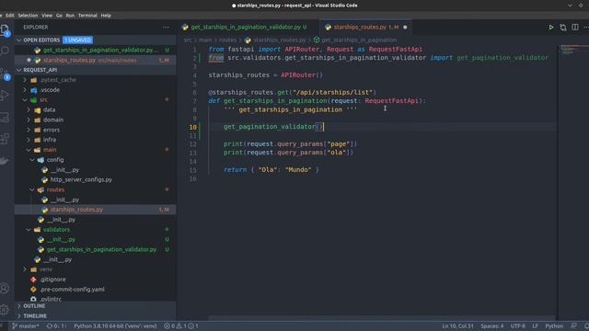Collapse the src folder
589x331 pixels.
tap(43, 100)
